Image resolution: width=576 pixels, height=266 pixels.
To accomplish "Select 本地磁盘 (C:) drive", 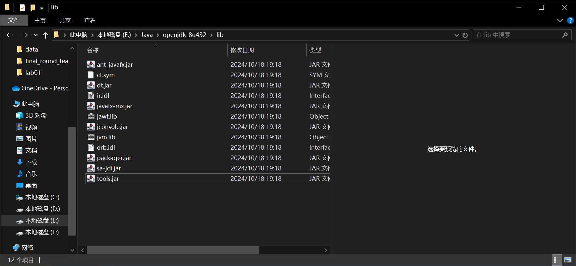I will click(x=38, y=197).
